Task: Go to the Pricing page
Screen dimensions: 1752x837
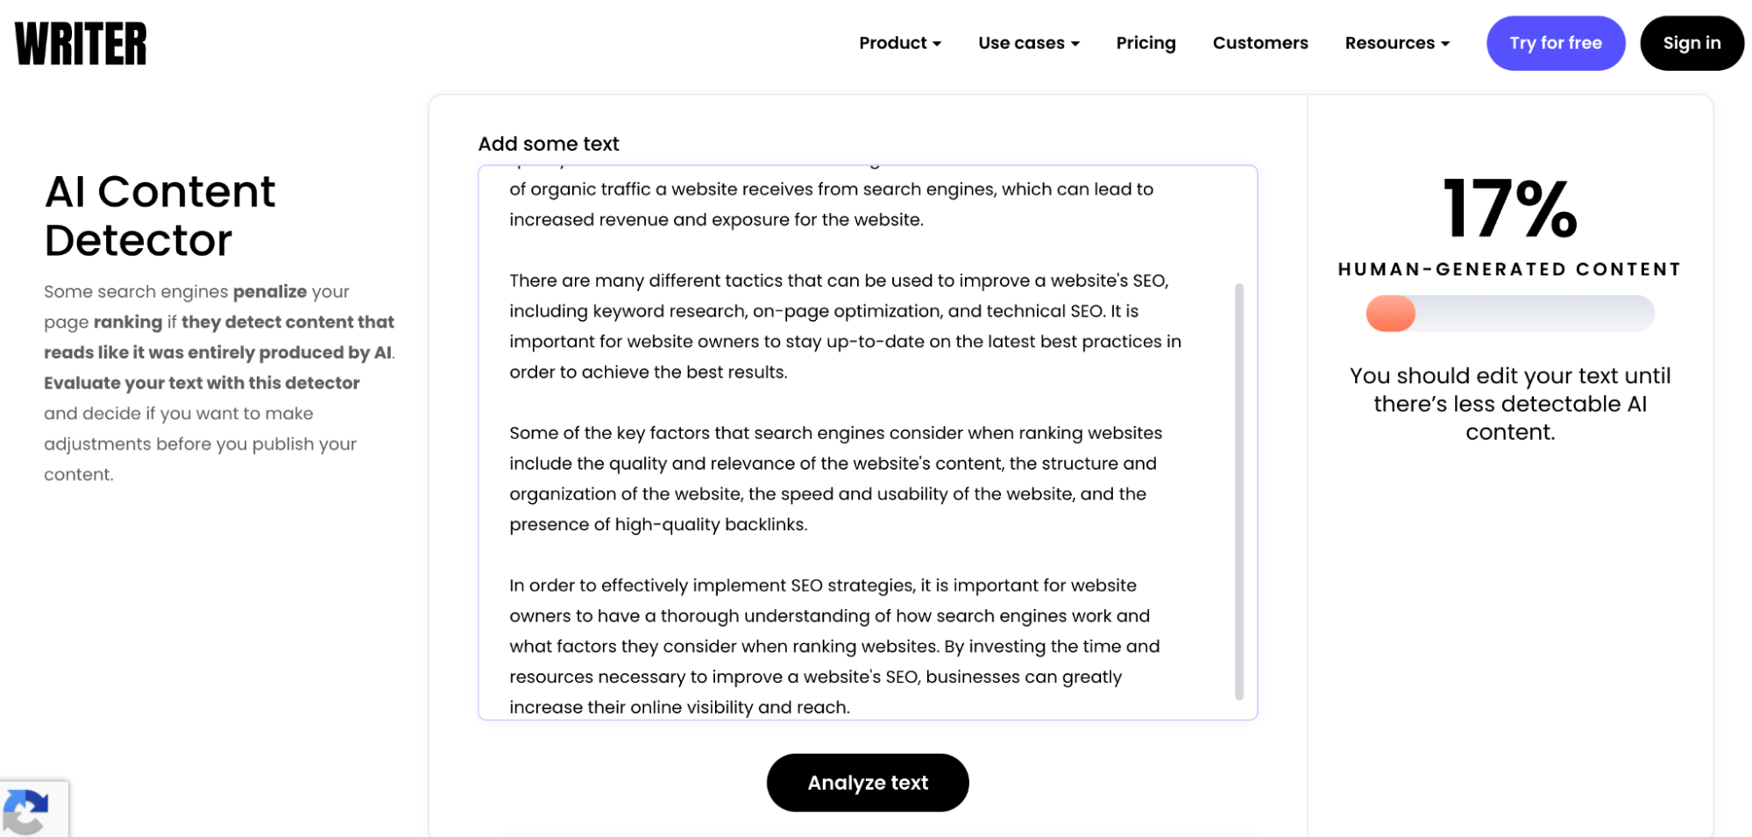Action: point(1146,43)
